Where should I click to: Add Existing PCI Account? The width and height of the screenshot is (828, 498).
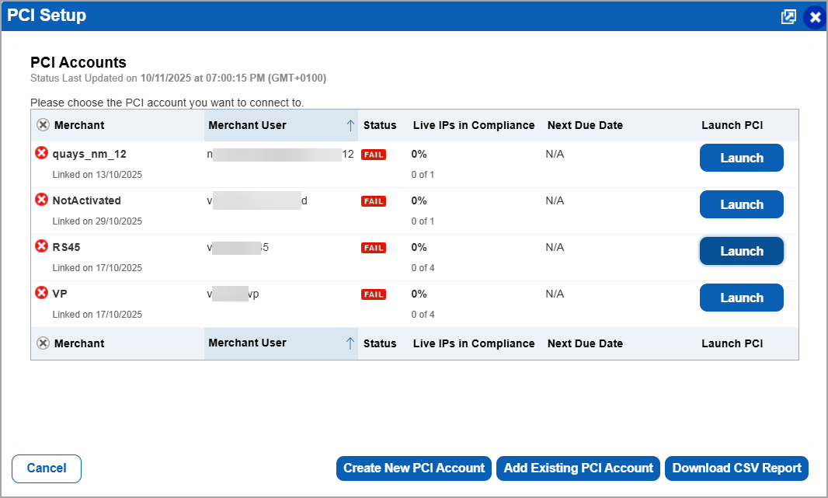[x=578, y=468]
